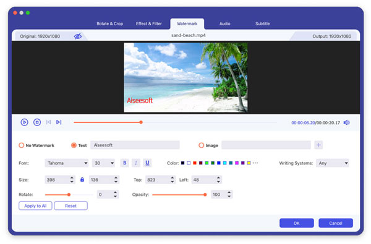Toggle italic formatting for watermark text
This screenshot has width=371, height=244.
point(136,163)
